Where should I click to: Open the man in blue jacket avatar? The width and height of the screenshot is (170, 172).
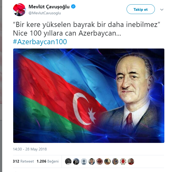point(92,161)
